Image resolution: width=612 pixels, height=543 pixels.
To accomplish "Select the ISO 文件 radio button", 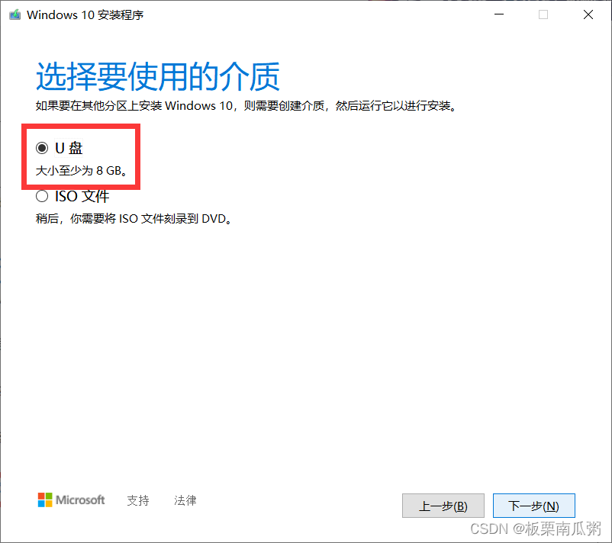I will 42,196.
